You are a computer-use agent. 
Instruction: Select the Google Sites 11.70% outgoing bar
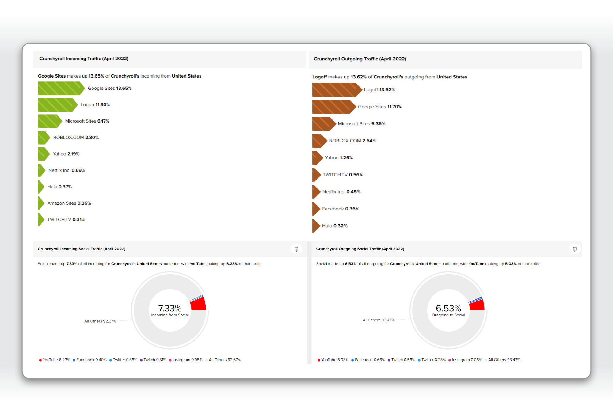[334, 107]
